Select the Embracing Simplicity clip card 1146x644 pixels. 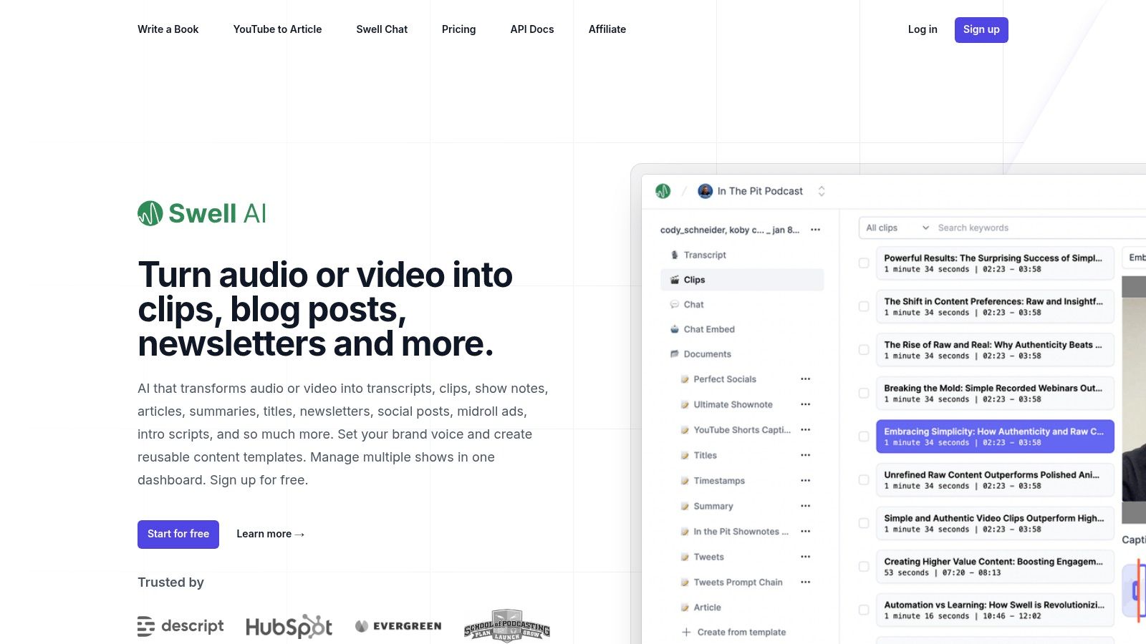point(995,436)
